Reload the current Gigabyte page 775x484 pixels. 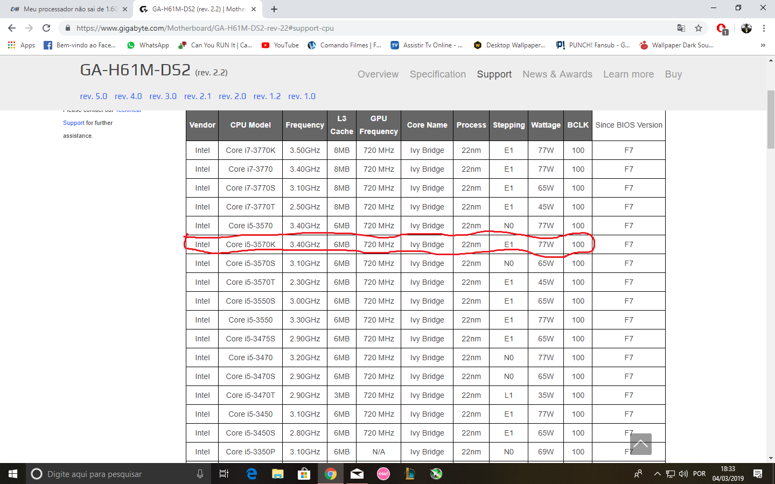[46, 28]
